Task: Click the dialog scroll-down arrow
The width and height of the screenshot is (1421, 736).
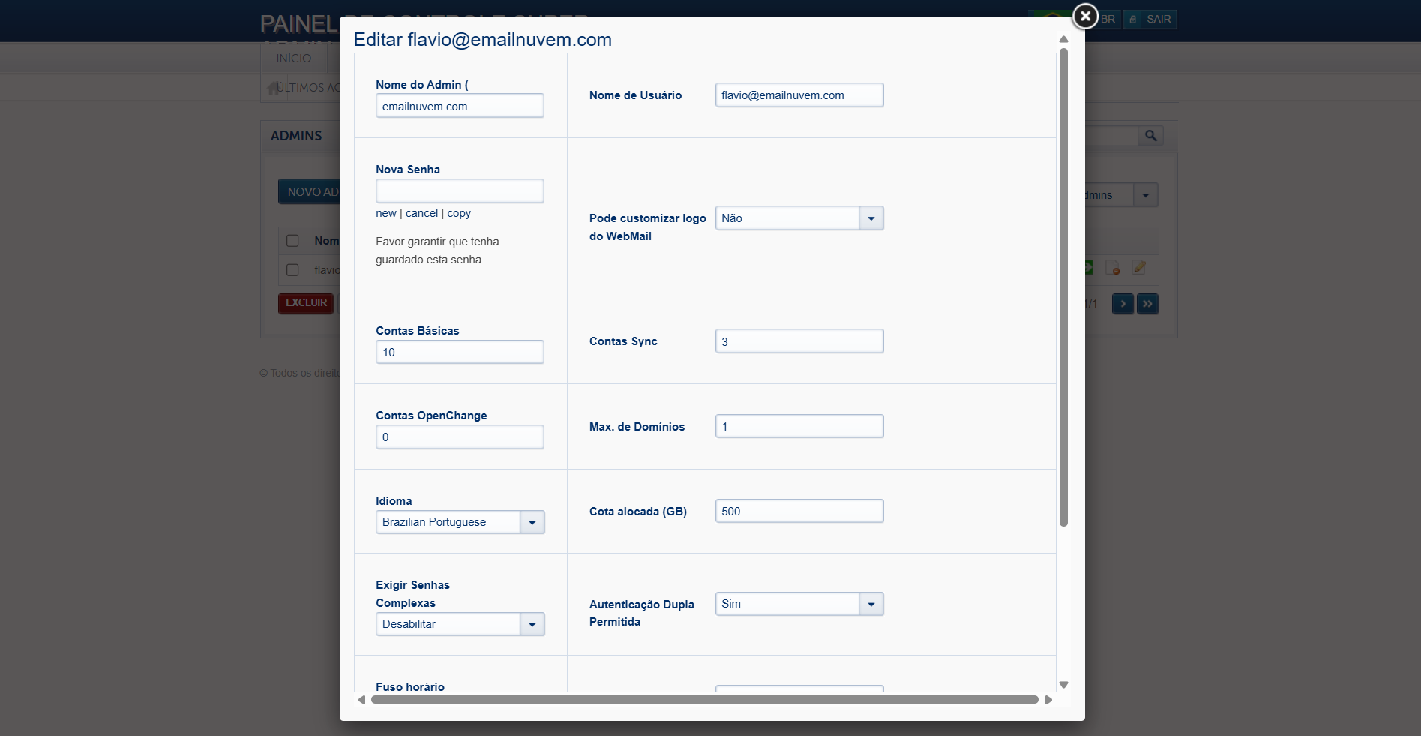Action: [x=1063, y=685]
